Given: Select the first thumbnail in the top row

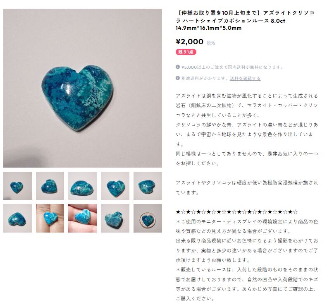Looking at the screenshot, I should click(x=17, y=186).
